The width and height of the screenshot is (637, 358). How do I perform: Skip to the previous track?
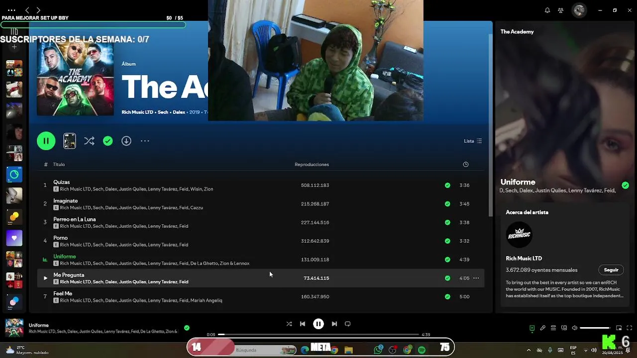(303, 324)
